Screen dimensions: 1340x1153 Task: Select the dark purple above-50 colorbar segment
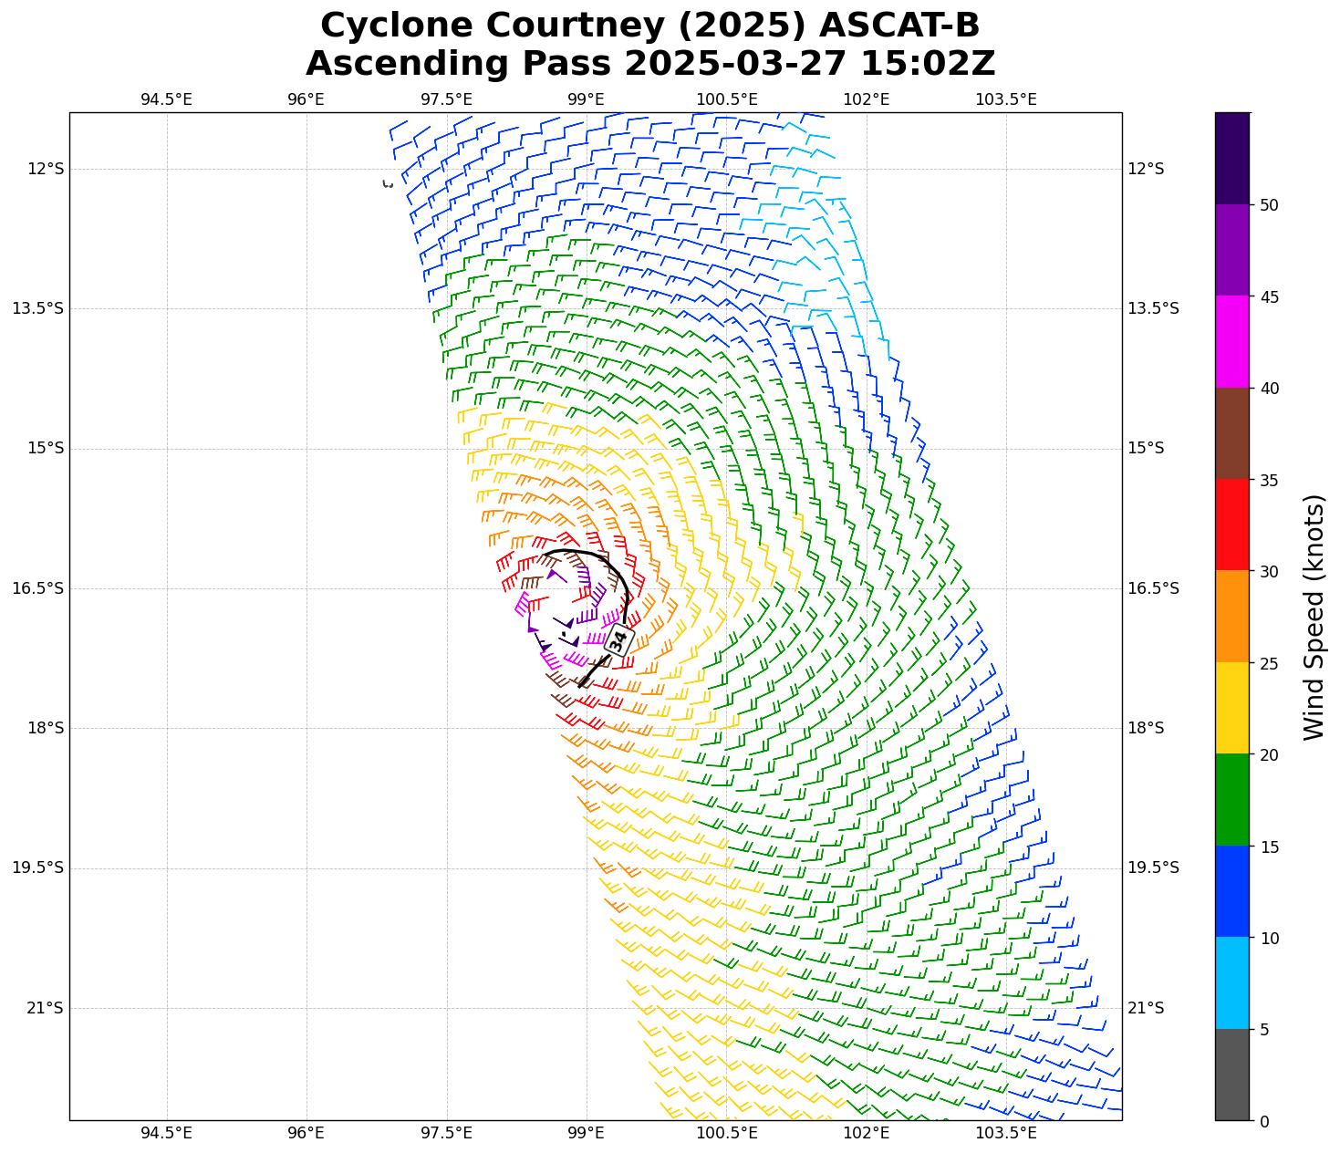point(1231,158)
